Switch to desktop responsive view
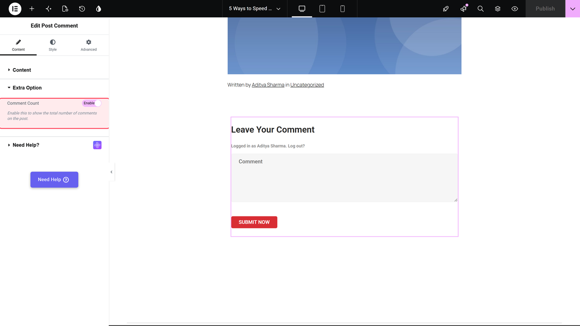The width and height of the screenshot is (580, 326). (x=302, y=9)
